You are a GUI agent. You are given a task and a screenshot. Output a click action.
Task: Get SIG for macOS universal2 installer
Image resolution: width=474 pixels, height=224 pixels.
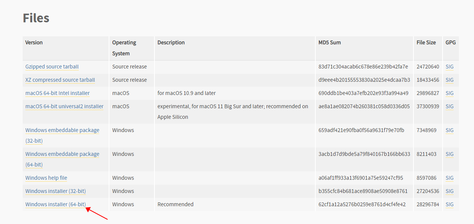point(449,106)
